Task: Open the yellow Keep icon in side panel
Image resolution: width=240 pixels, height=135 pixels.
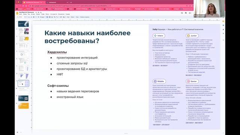Action: point(223,21)
